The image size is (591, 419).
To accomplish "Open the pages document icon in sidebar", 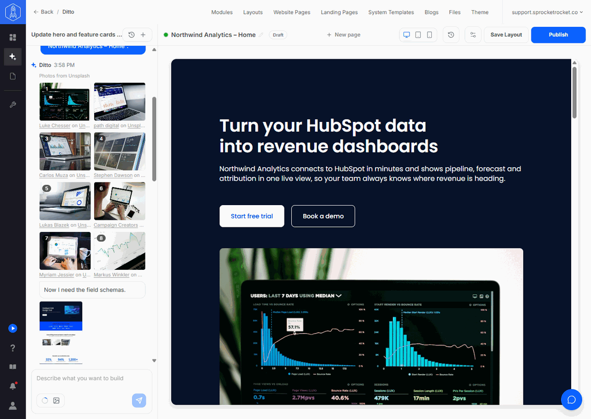I will [13, 76].
